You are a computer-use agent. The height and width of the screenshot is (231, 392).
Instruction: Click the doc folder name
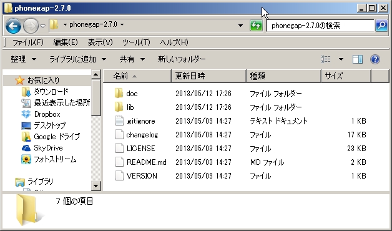(x=132, y=94)
